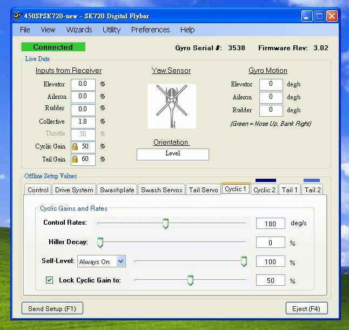Image resolution: width=349 pixels, height=330 pixels.
Task: Open the Help menu
Action: tap(187, 30)
